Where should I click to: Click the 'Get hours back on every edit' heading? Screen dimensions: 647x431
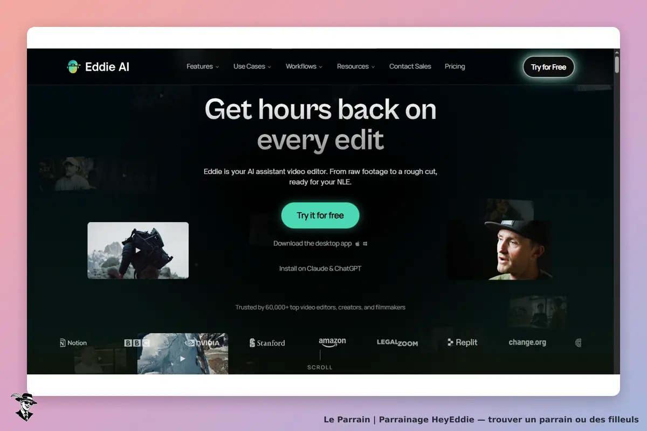click(321, 124)
